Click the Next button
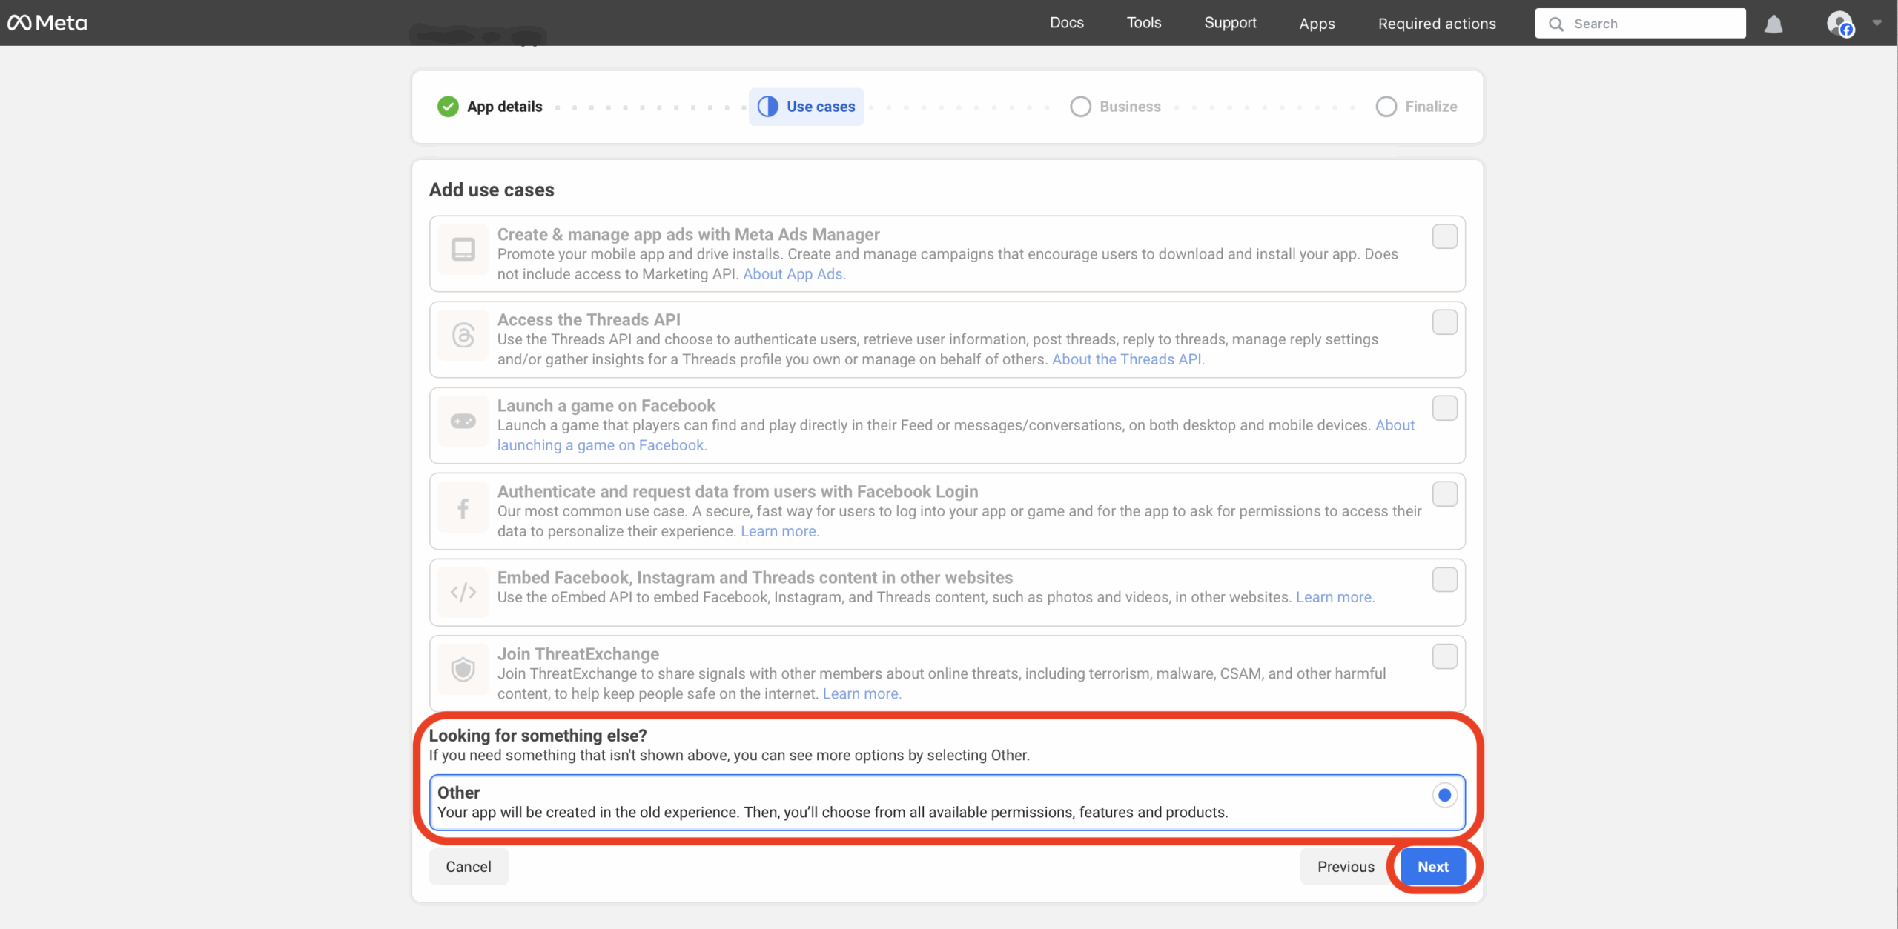Image resolution: width=1898 pixels, height=929 pixels. (1432, 867)
